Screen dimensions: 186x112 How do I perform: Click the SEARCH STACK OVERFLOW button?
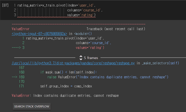click(x=32, y=106)
